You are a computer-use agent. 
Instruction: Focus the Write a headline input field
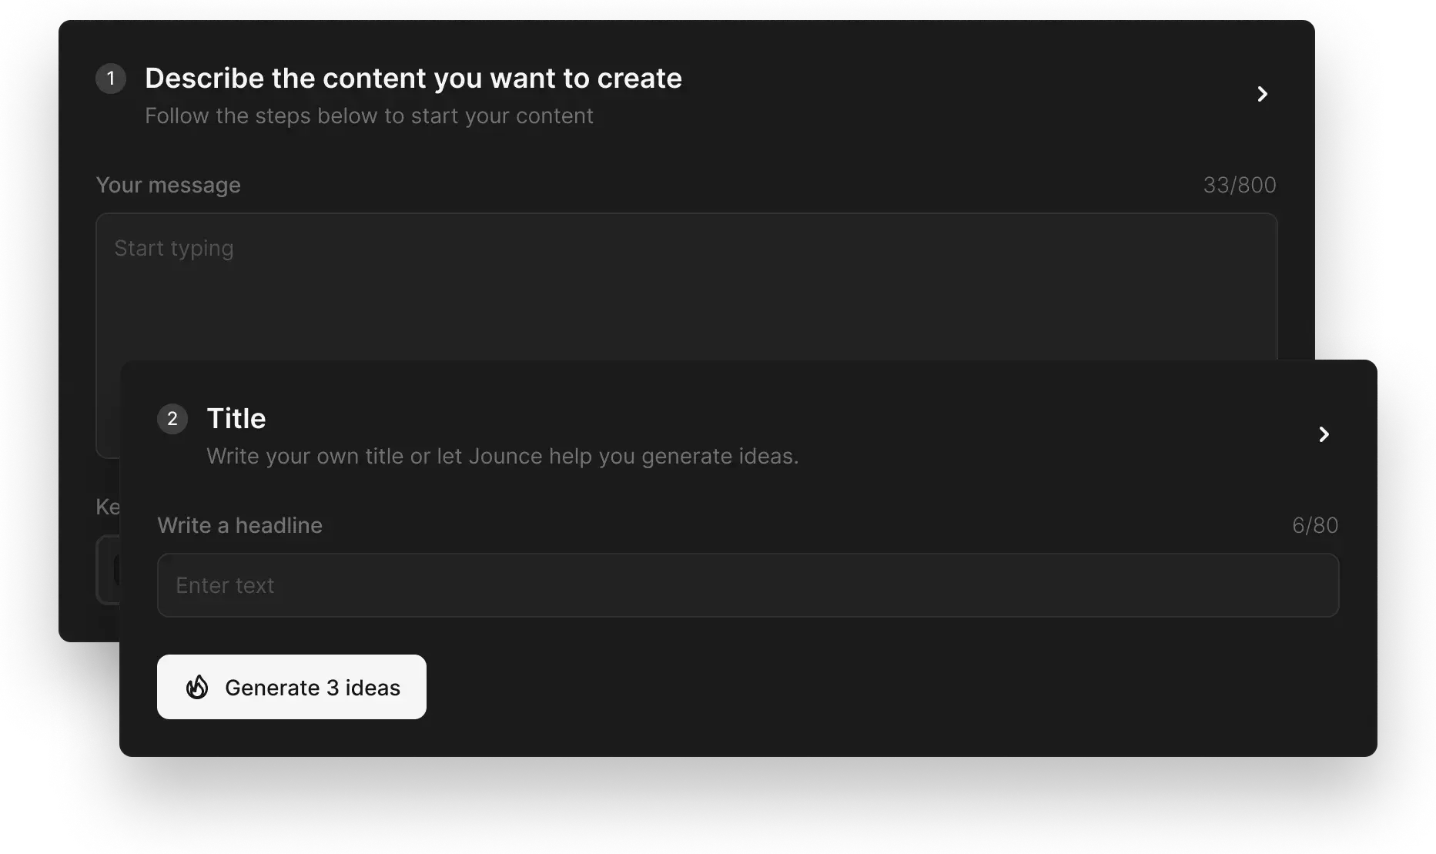747,585
